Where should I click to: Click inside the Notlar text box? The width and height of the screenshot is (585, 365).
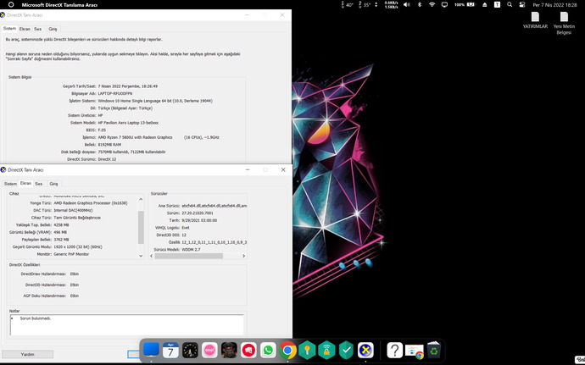[126, 324]
